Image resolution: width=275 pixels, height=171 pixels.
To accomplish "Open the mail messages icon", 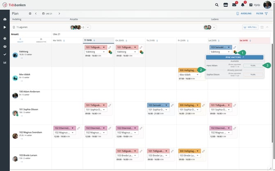I will 234,5.
